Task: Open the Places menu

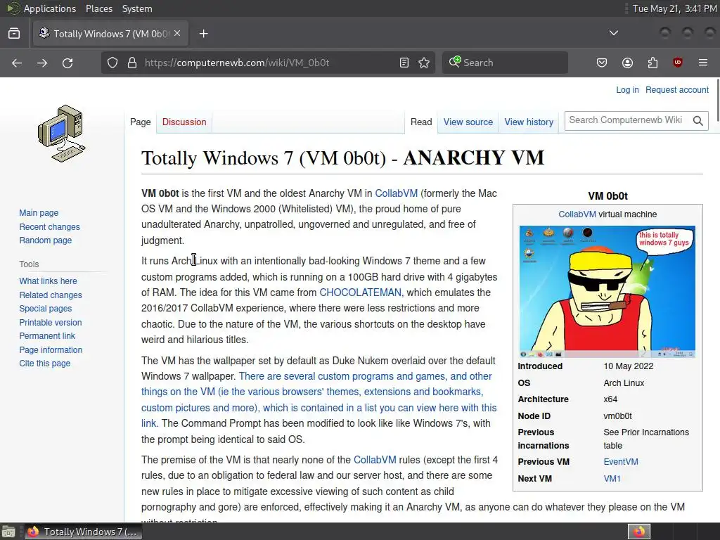Action: tap(98, 8)
